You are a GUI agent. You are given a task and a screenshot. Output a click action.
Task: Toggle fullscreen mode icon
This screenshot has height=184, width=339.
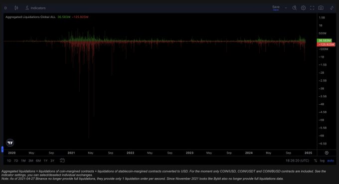[312, 8]
